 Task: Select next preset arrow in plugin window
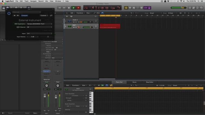coord(18,16)
